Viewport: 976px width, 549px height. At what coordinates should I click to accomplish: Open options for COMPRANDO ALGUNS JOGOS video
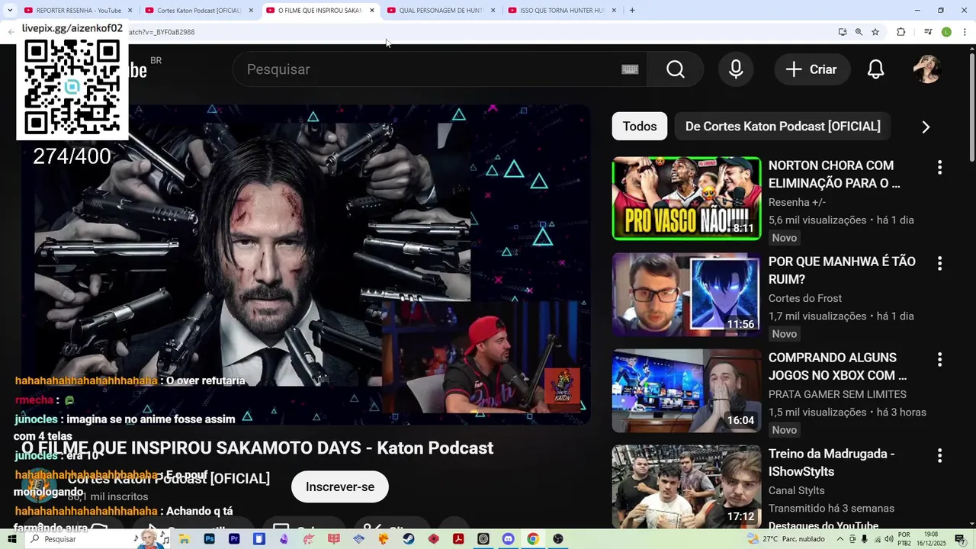click(939, 359)
